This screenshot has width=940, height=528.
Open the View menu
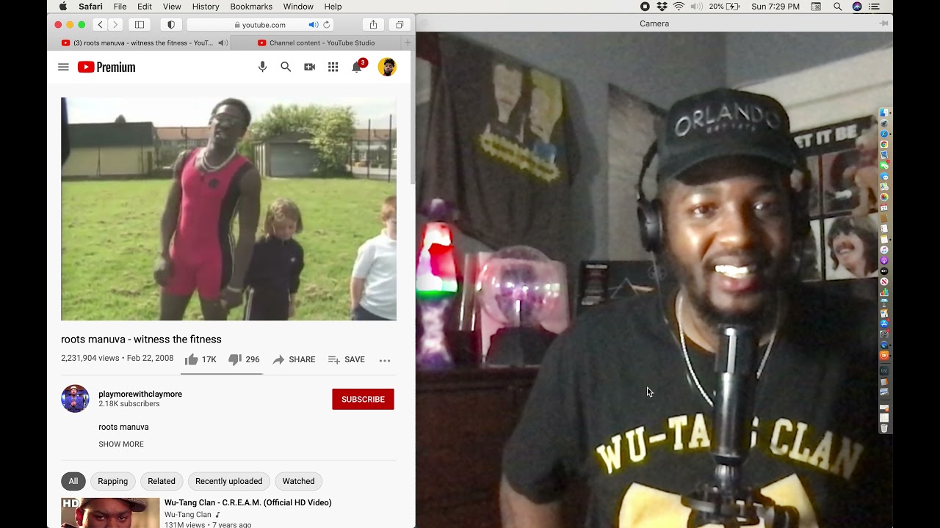(172, 7)
